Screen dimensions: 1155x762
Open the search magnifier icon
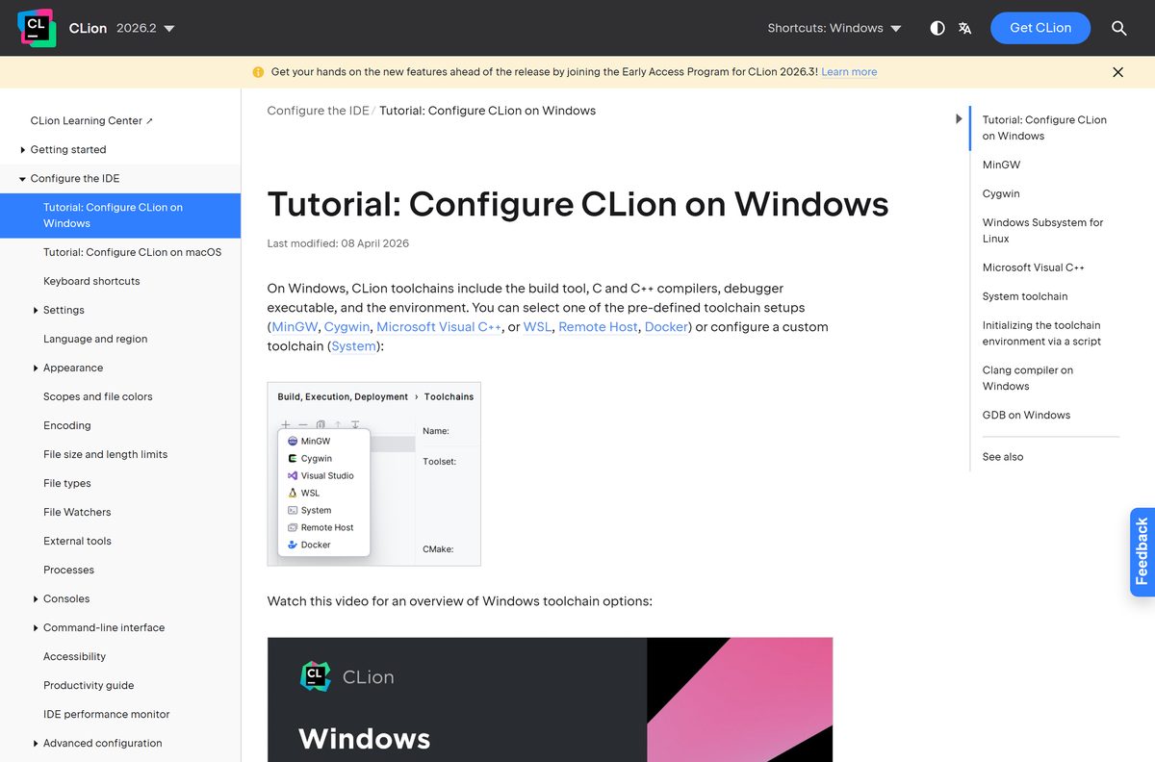click(x=1118, y=28)
